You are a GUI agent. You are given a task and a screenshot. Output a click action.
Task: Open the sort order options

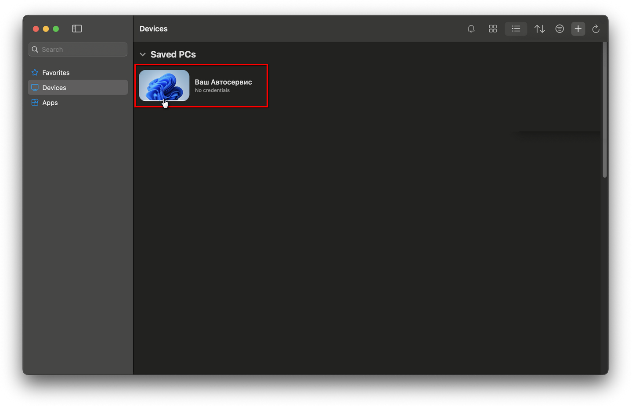pos(539,29)
